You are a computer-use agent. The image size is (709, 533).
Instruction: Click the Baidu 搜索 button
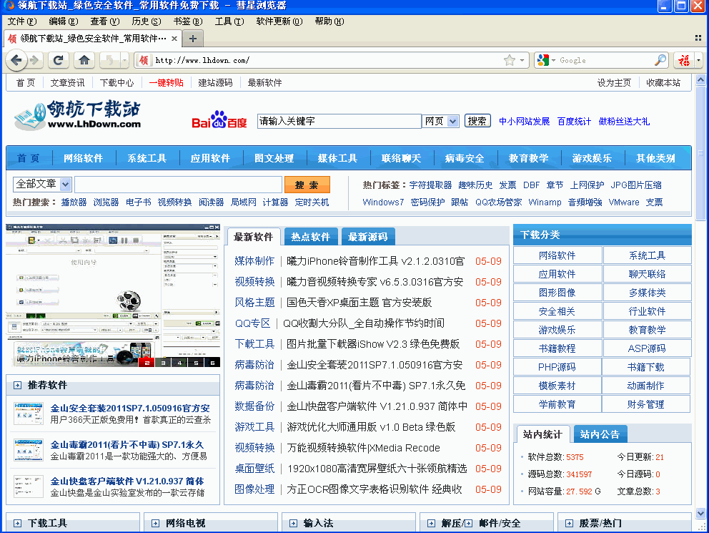[x=477, y=121]
